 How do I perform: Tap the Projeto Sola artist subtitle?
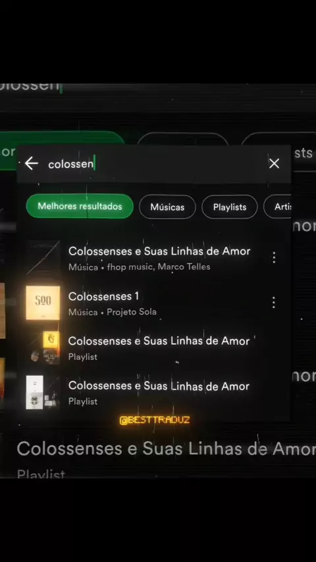(x=132, y=312)
